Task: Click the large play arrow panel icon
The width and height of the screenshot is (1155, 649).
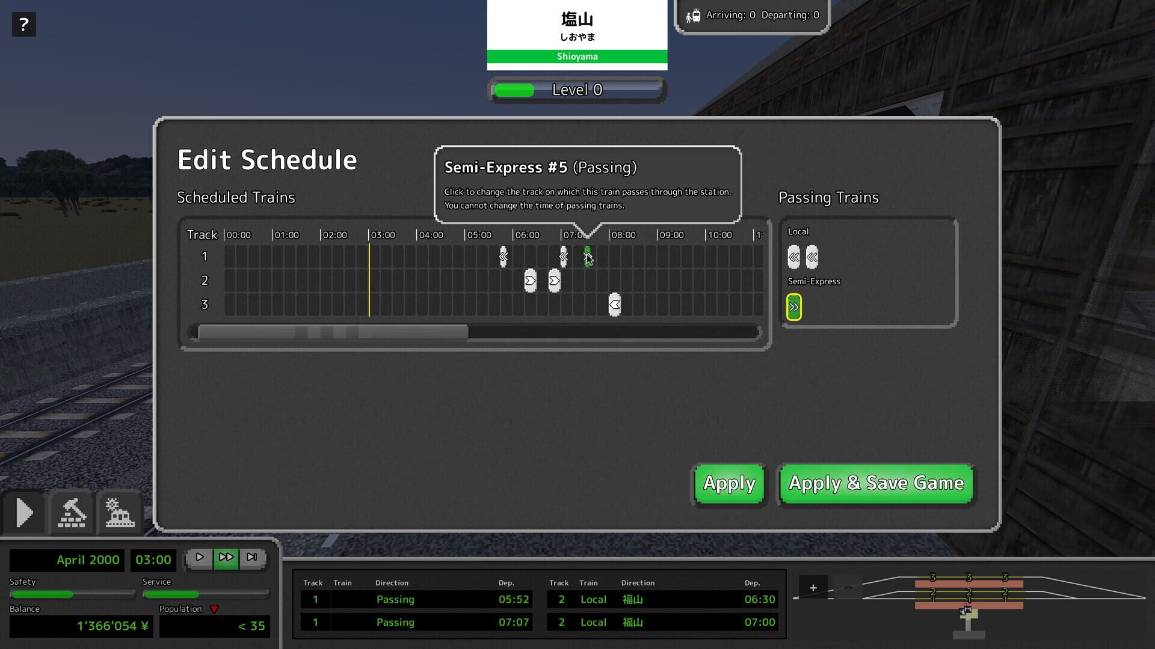Action: pyautogui.click(x=25, y=512)
